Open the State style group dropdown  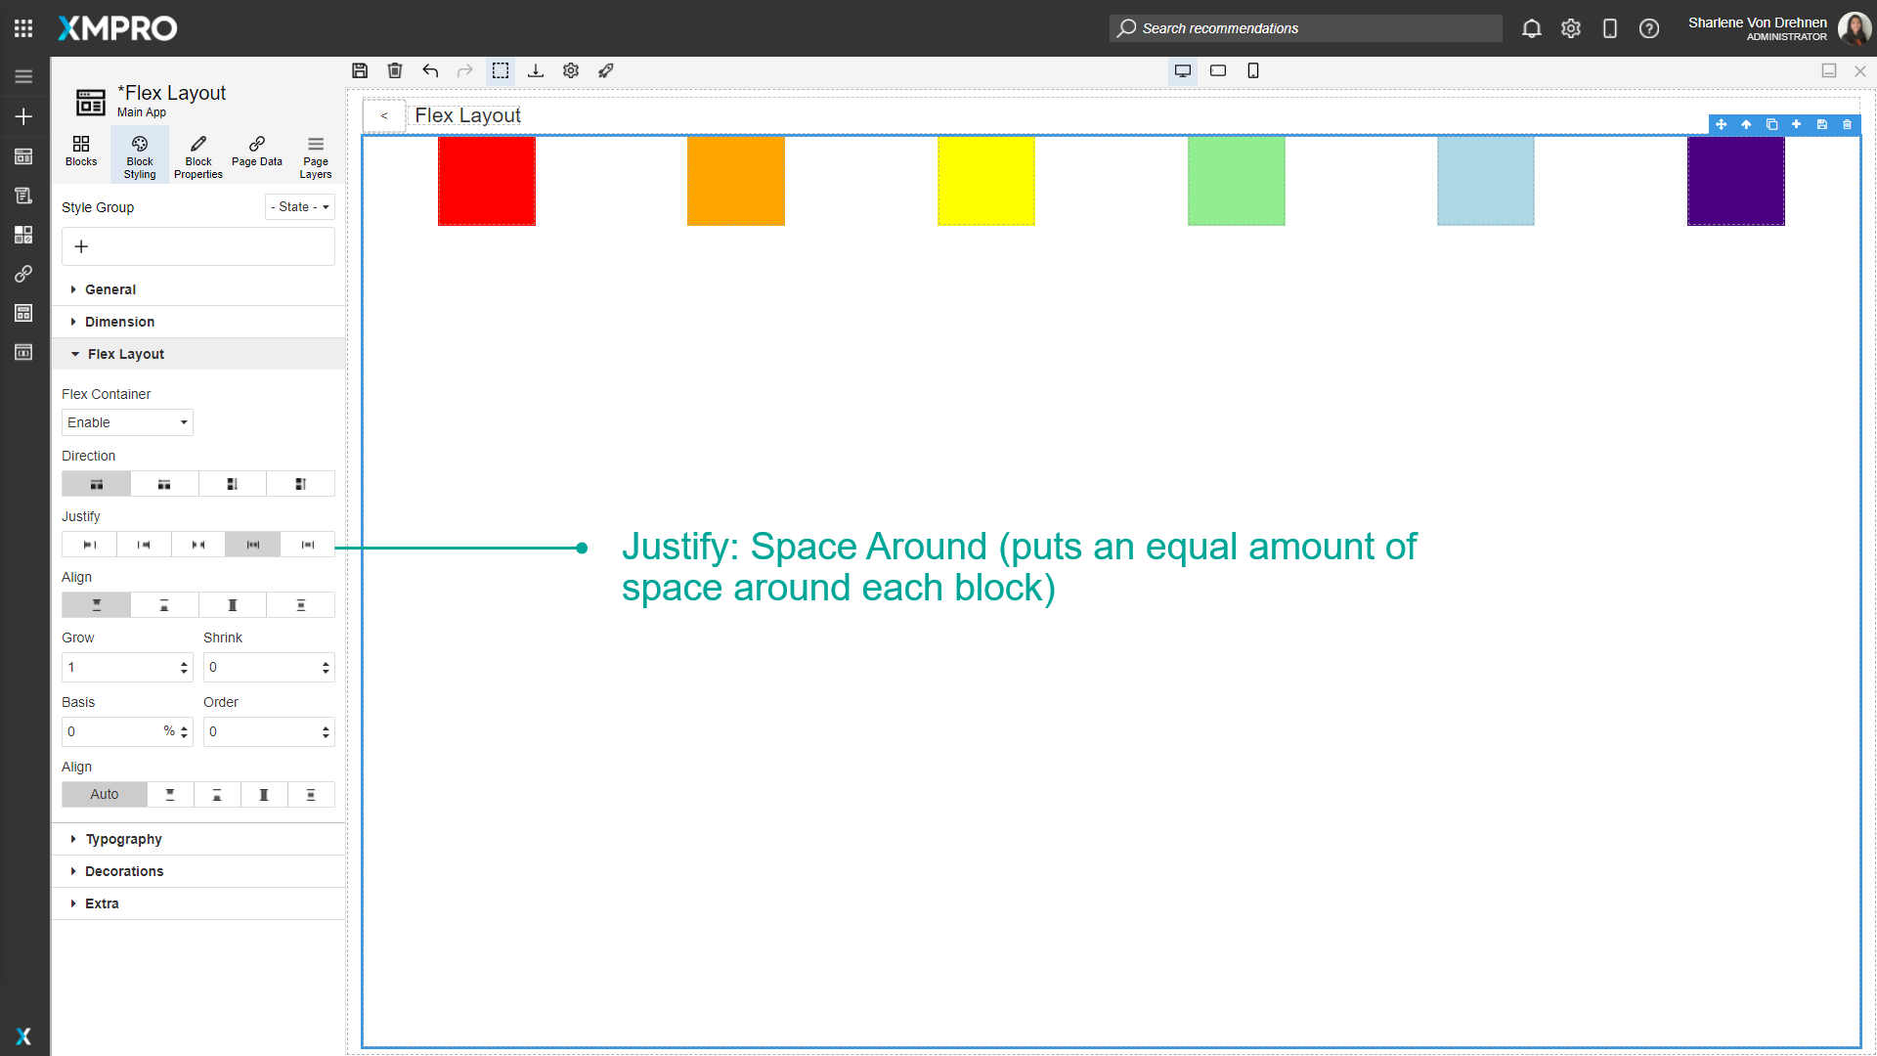299,206
